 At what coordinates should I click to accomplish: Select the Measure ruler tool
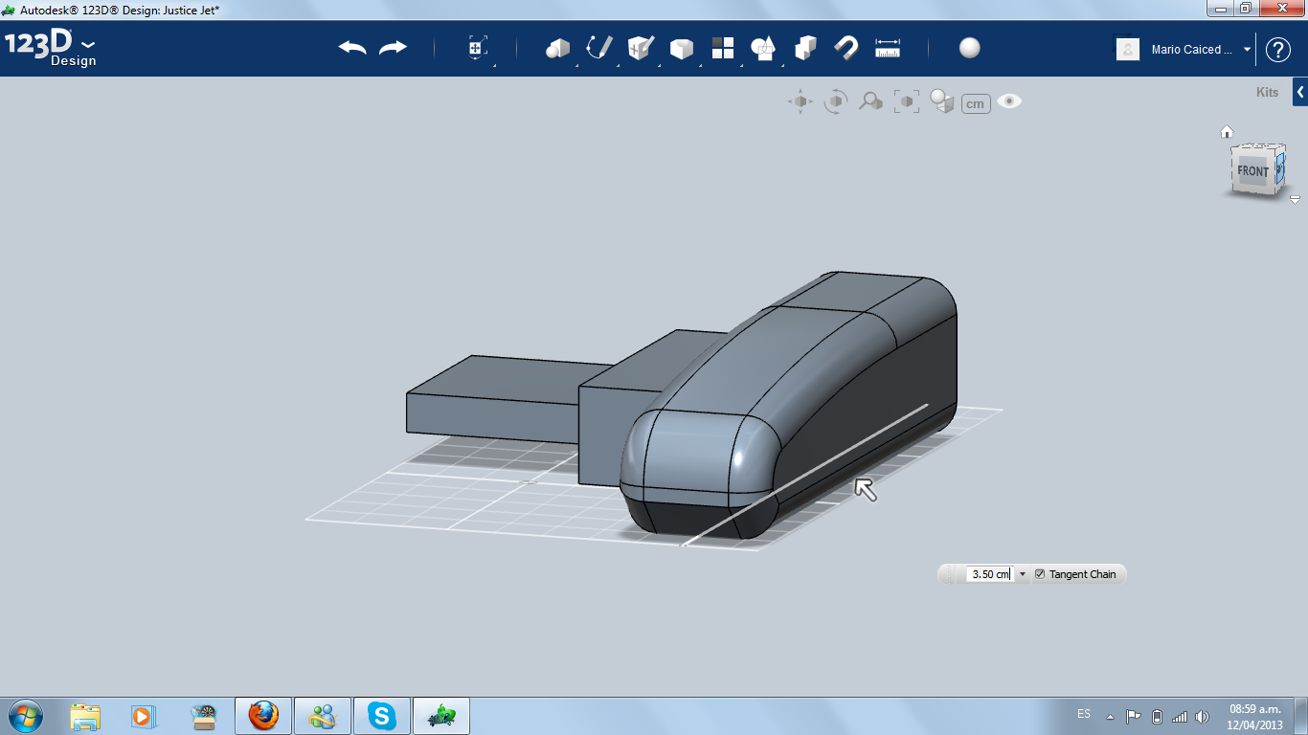[888, 48]
